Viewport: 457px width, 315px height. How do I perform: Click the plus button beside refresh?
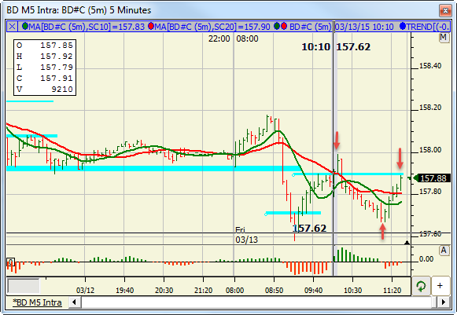coord(440,286)
